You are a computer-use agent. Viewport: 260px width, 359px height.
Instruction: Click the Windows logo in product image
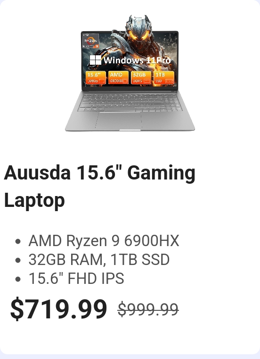click(x=96, y=60)
